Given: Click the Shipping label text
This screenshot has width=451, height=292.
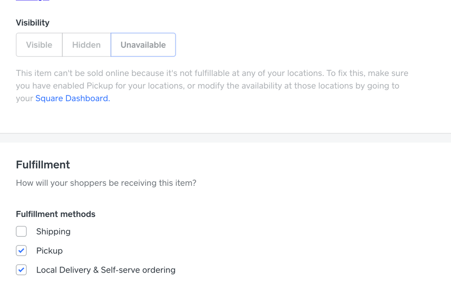Looking at the screenshot, I should click(x=53, y=231).
